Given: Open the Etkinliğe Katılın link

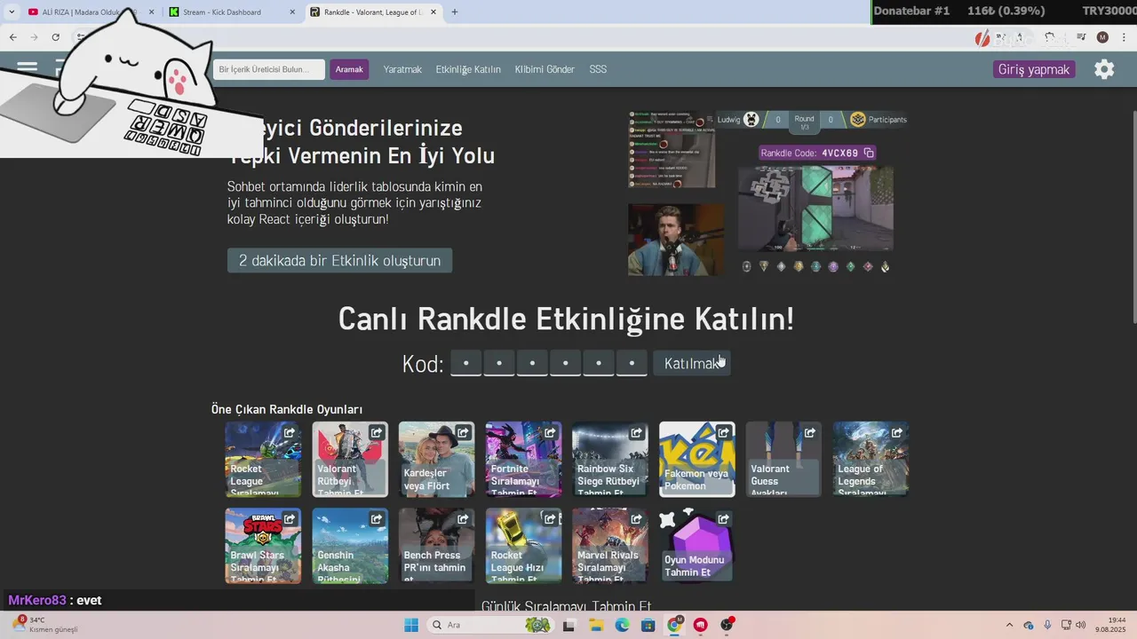Looking at the screenshot, I should (468, 69).
